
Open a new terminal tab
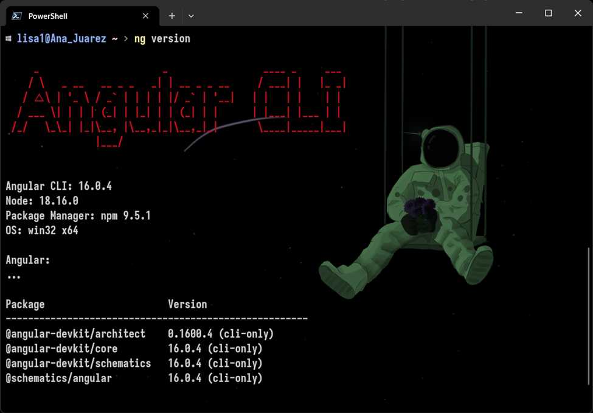coord(172,16)
